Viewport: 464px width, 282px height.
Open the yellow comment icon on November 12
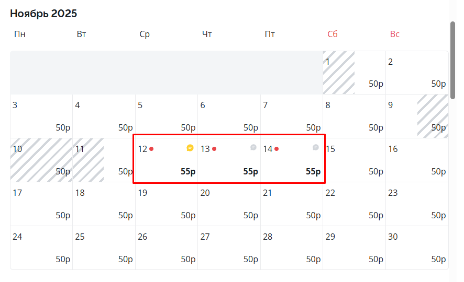click(190, 148)
